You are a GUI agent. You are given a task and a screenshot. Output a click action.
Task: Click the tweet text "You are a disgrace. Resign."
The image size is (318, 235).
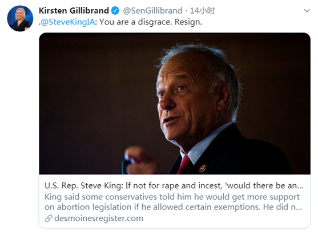click(151, 22)
